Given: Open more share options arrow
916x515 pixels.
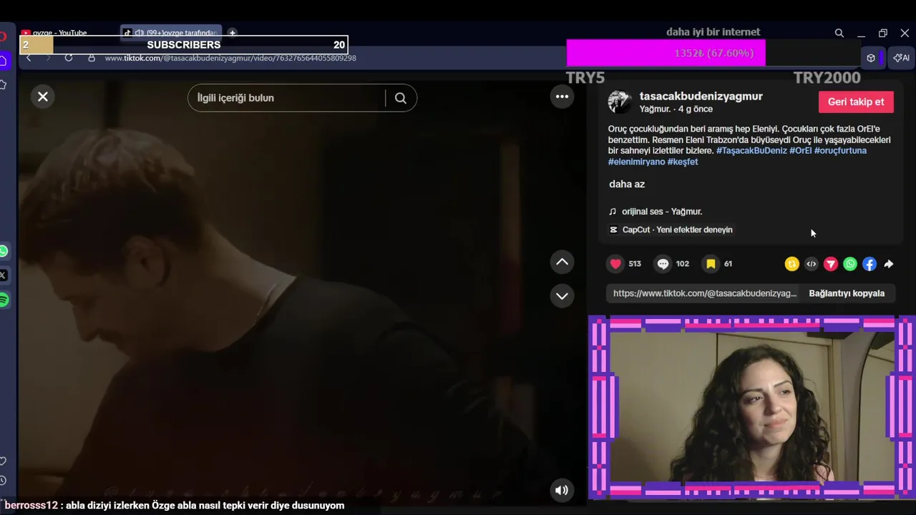Looking at the screenshot, I should point(888,264).
